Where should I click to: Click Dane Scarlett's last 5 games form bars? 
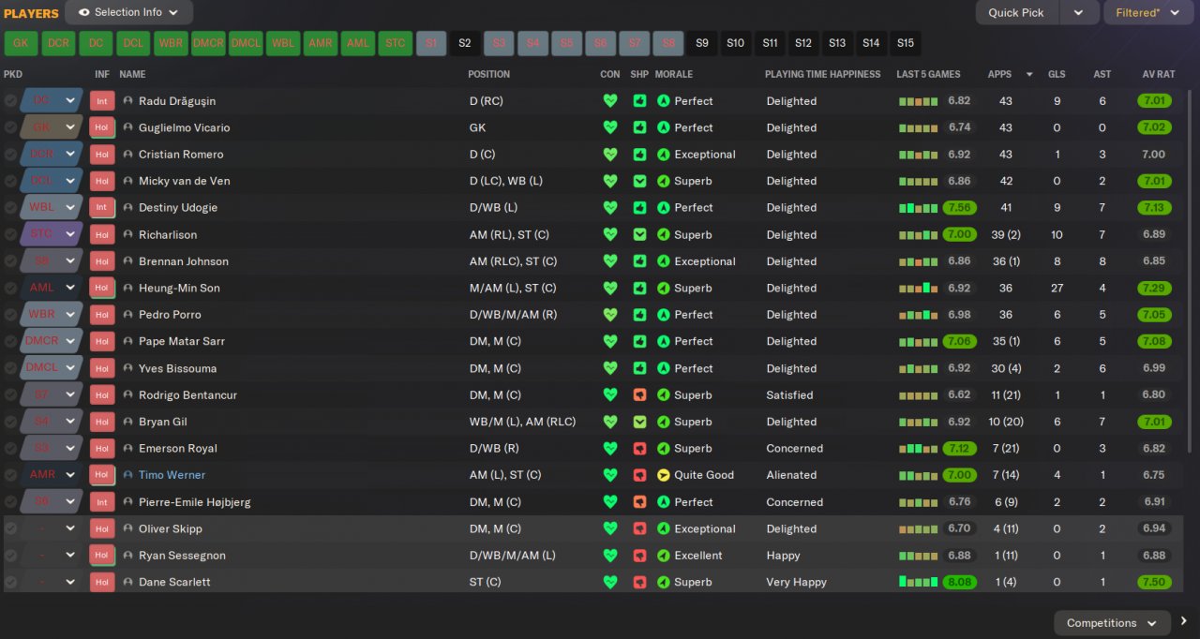click(x=919, y=582)
